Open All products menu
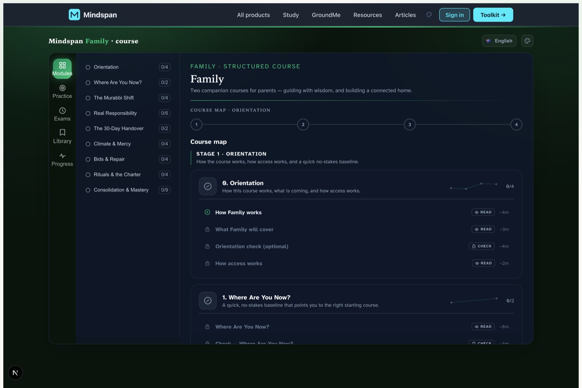Viewport: 582px width, 388px height. pyautogui.click(x=254, y=15)
